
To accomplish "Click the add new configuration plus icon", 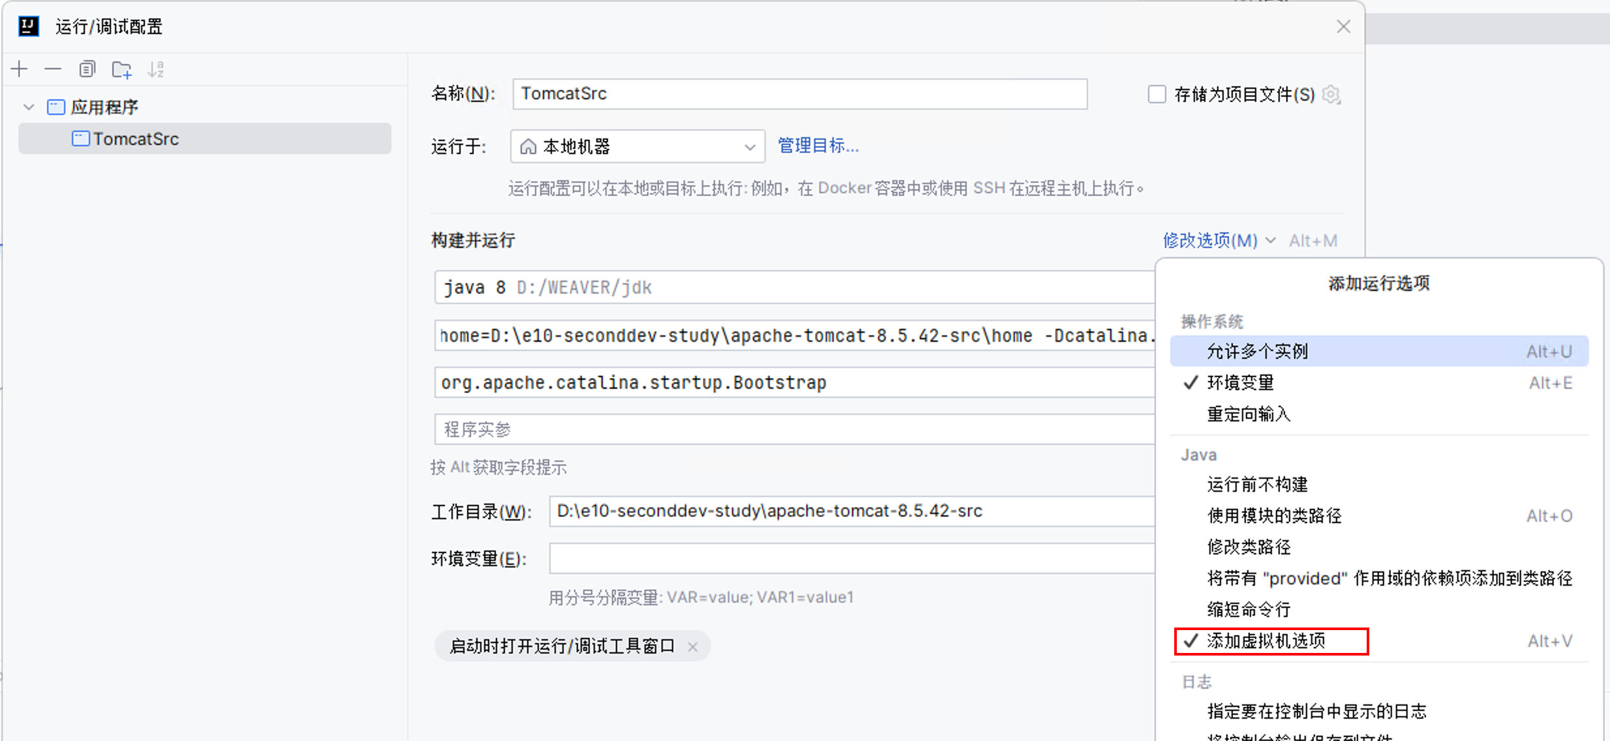I will click(x=20, y=69).
